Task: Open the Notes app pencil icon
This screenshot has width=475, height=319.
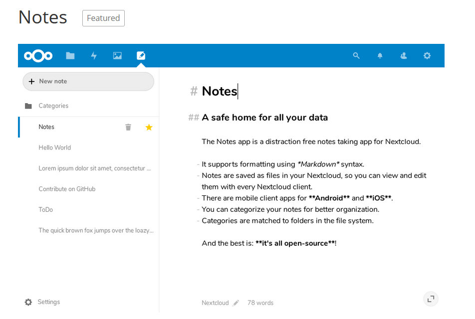Action: [141, 56]
